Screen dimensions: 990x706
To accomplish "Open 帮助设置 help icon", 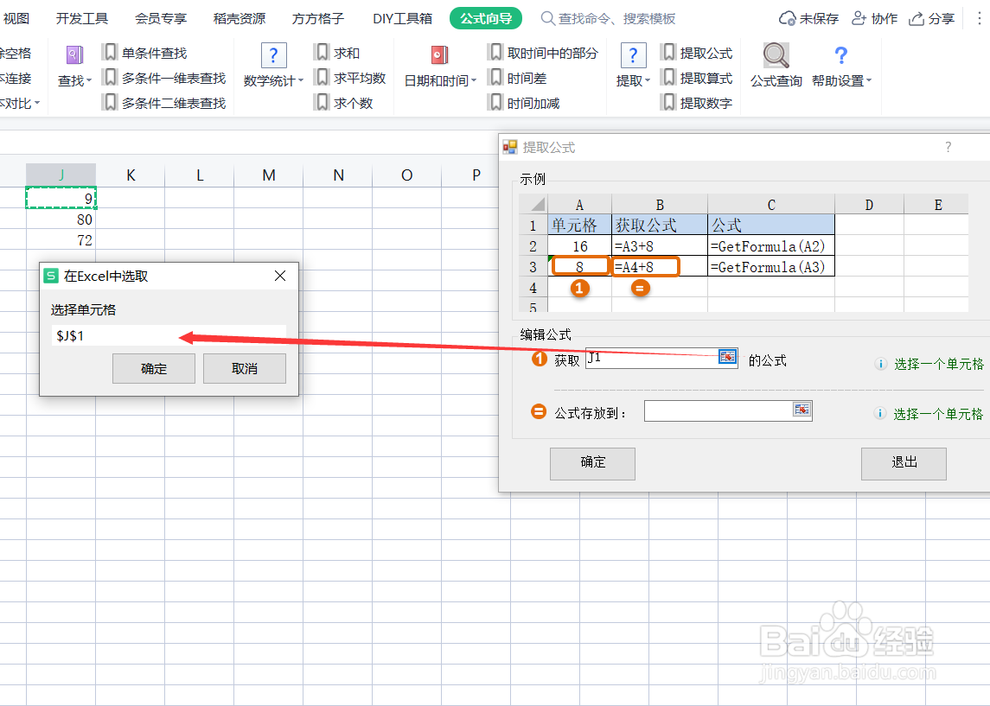I will (841, 55).
